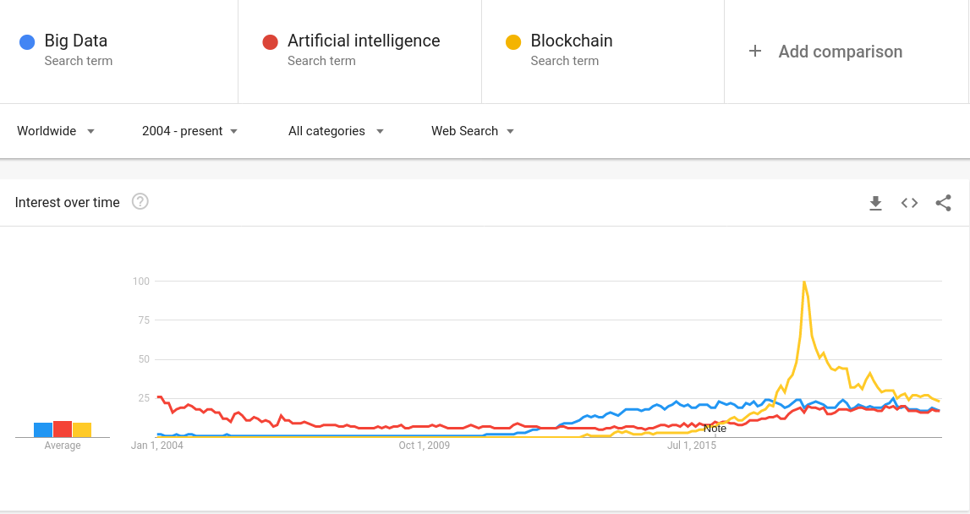Click the blue Average bar
This screenshot has height=514, width=970.
pyautogui.click(x=43, y=429)
